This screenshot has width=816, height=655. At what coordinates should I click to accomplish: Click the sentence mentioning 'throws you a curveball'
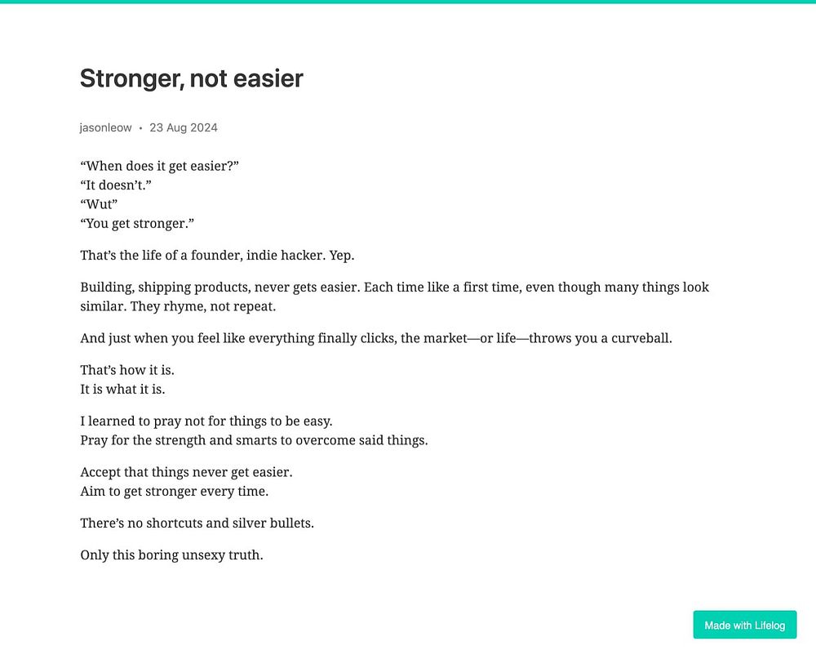[375, 338]
